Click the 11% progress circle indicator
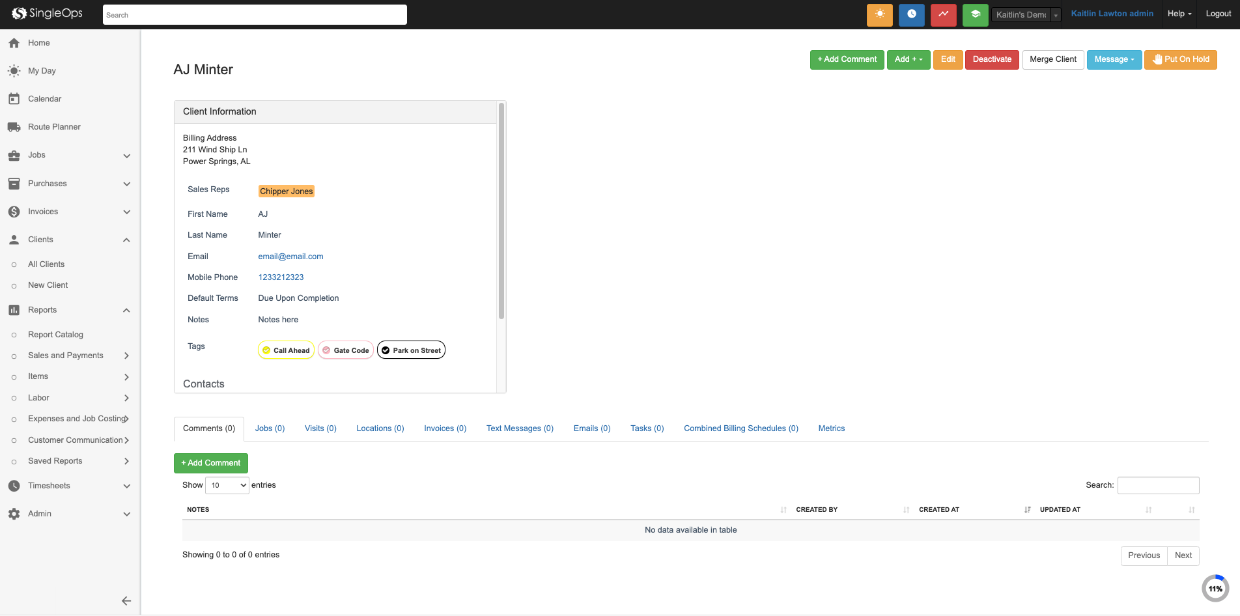Image resolution: width=1240 pixels, height=616 pixels. [x=1215, y=589]
